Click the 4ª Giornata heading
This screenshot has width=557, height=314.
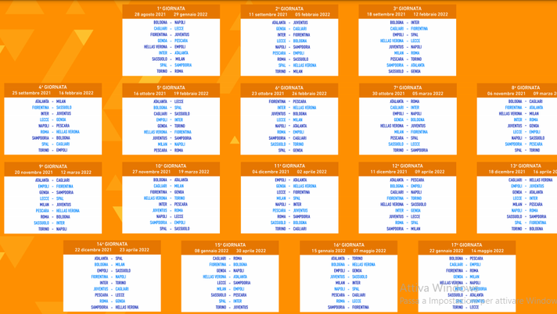(x=52, y=87)
